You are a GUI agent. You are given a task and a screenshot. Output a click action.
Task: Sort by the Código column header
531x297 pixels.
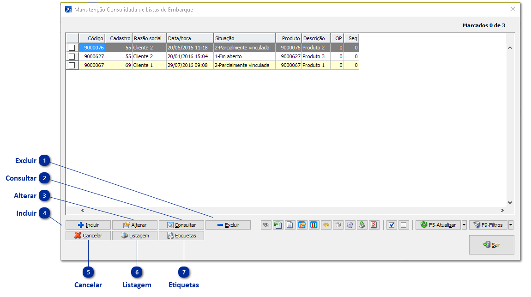(92, 38)
